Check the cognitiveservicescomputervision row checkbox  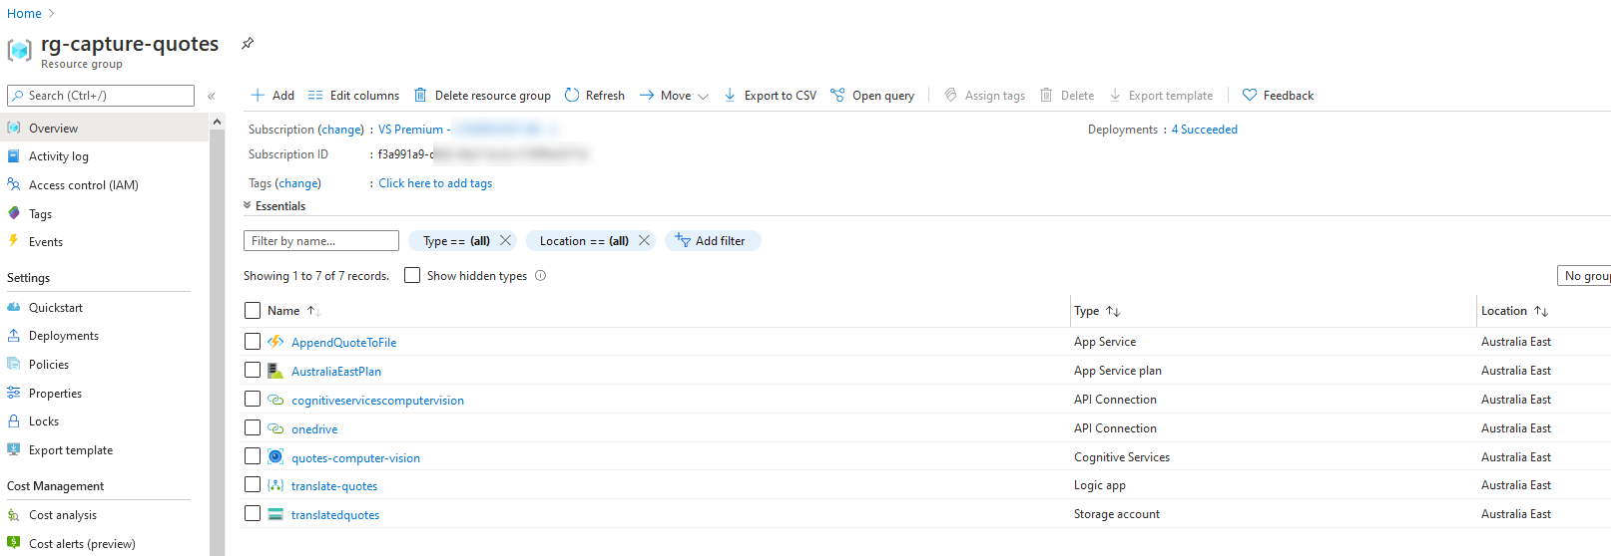pyautogui.click(x=253, y=399)
